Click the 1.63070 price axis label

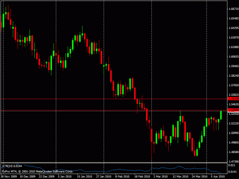point(234,37)
